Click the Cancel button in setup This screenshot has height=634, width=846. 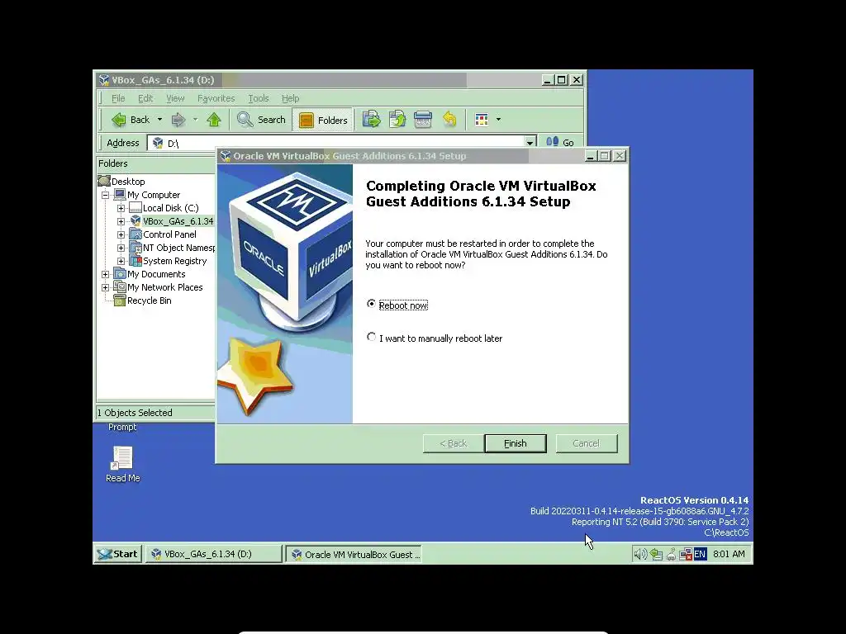click(x=587, y=443)
